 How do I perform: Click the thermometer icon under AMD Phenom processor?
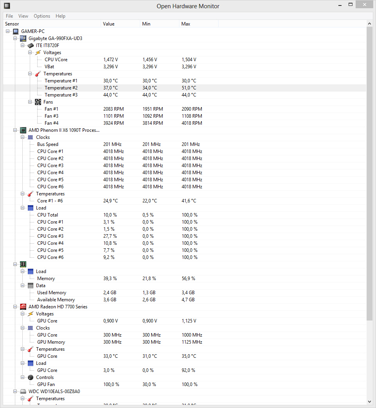click(x=31, y=193)
